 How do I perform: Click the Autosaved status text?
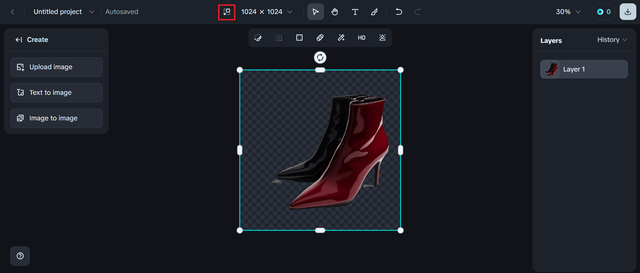[121, 11]
